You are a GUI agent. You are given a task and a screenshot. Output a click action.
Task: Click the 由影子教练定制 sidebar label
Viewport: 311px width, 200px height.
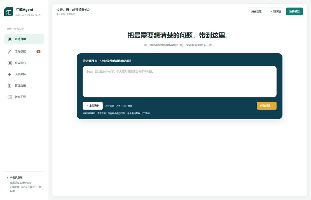[16, 29]
